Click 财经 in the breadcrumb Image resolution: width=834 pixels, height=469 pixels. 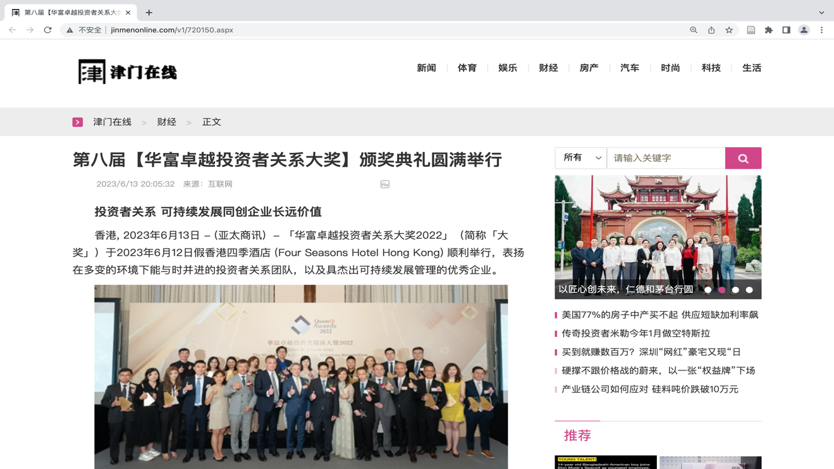(x=166, y=122)
